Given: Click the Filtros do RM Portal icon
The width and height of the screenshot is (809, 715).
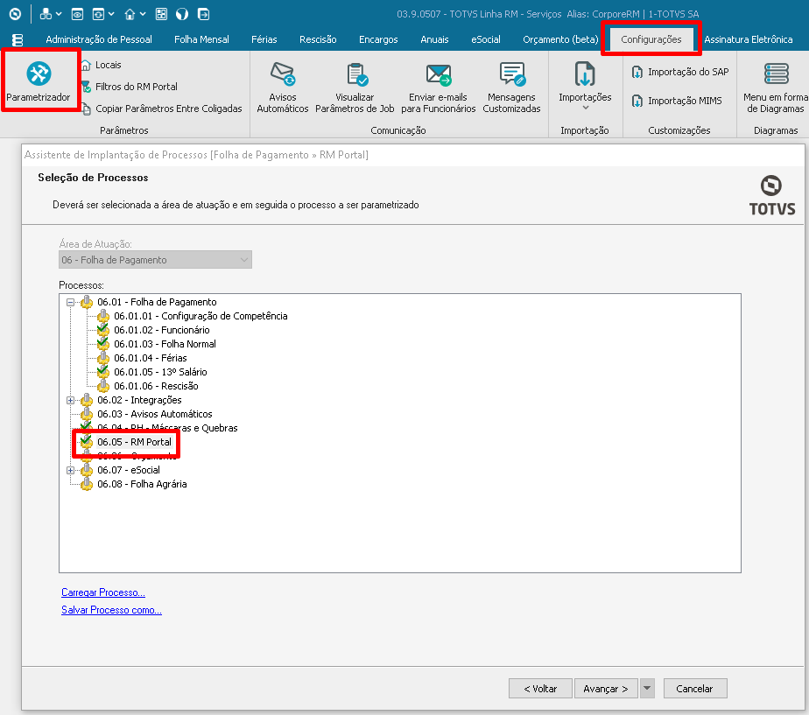Looking at the screenshot, I should [x=86, y=87].
